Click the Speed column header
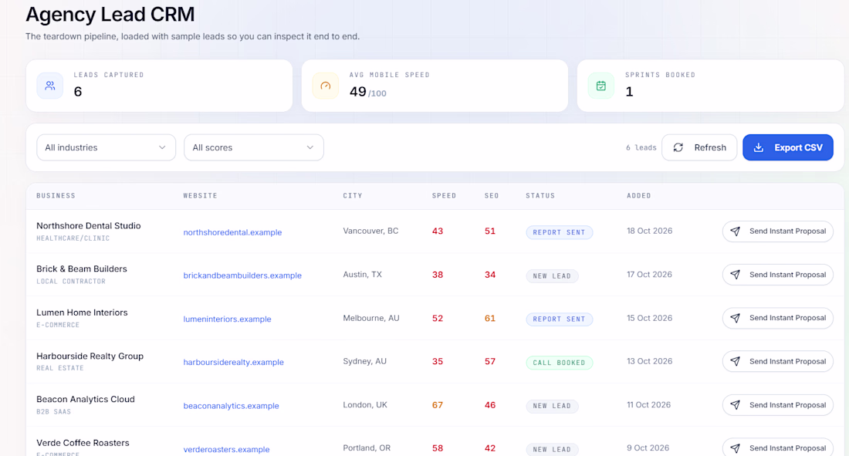This screenshot has width=849, height=456. coord(444,195)
